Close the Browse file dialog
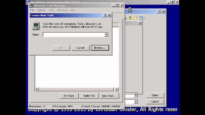This screenshot has height=115, width=205. [163, 11]
